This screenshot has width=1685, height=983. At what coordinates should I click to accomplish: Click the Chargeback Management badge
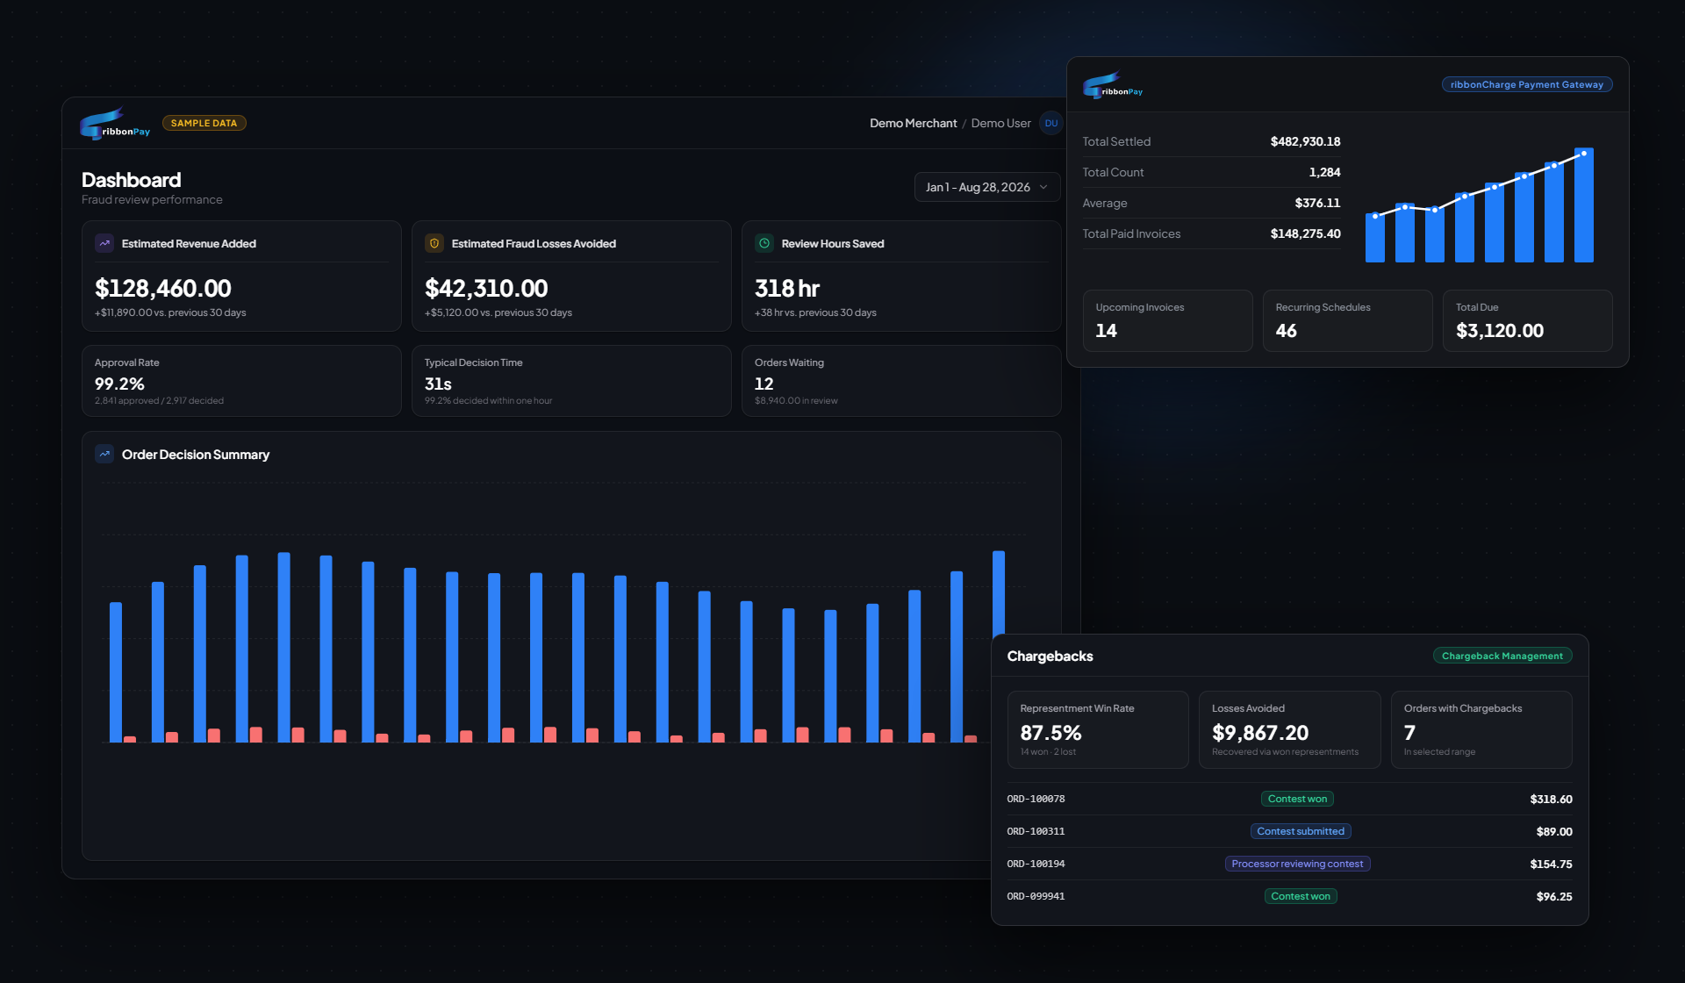tap(1502, 656)
